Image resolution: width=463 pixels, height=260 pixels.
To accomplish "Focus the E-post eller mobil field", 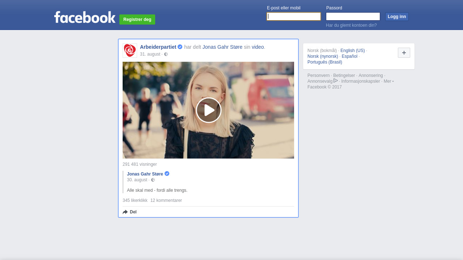I will point(294,17).
